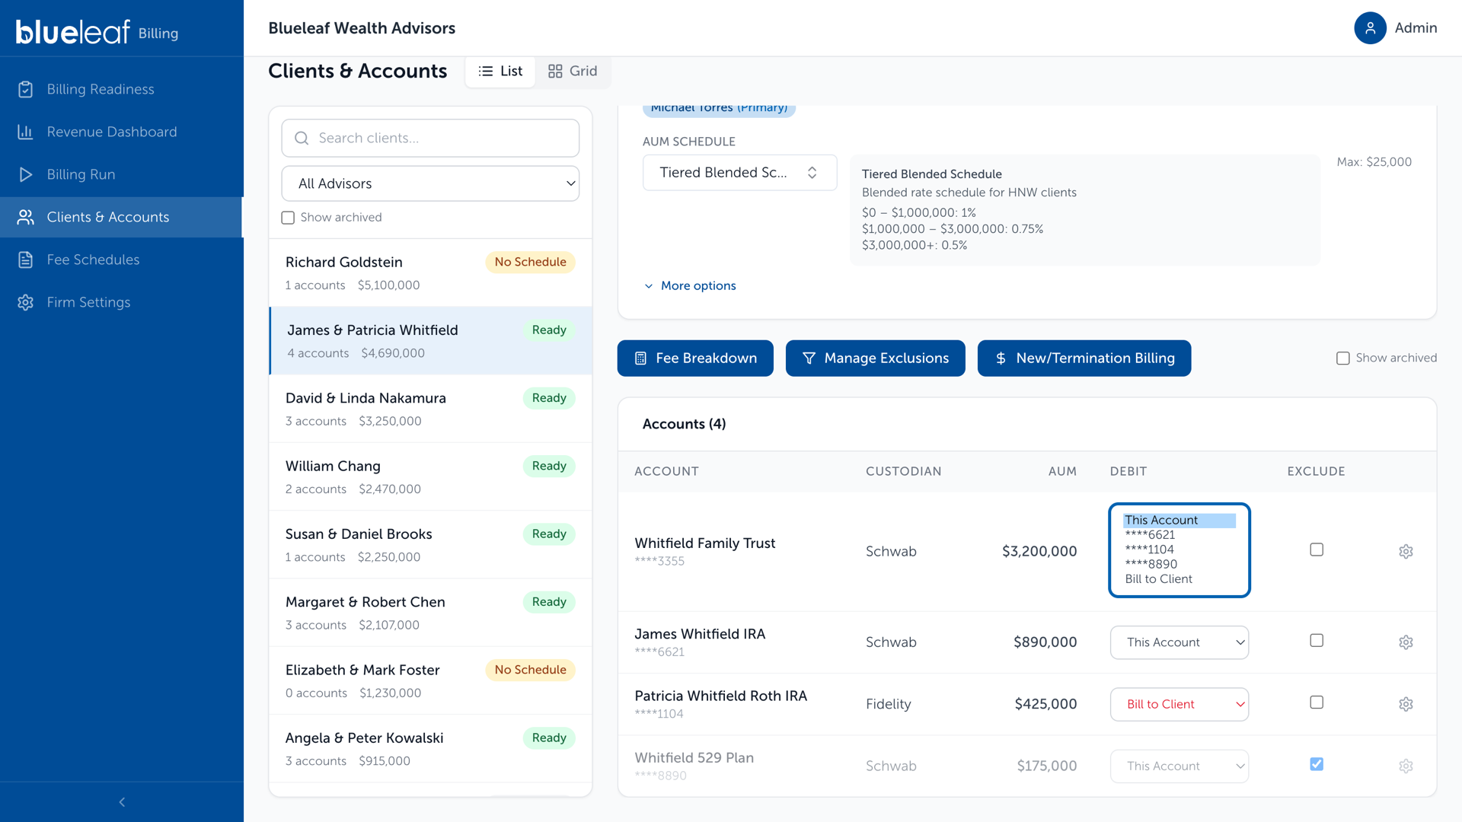Image resolution: width=1462 pixels, height=822 pixels.
Task: Open settings gear for Whitfield 529 Plan
Action: click(x=1406, y=766)
